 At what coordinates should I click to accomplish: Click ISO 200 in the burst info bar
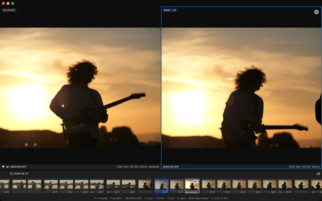[x=306, y=167]
